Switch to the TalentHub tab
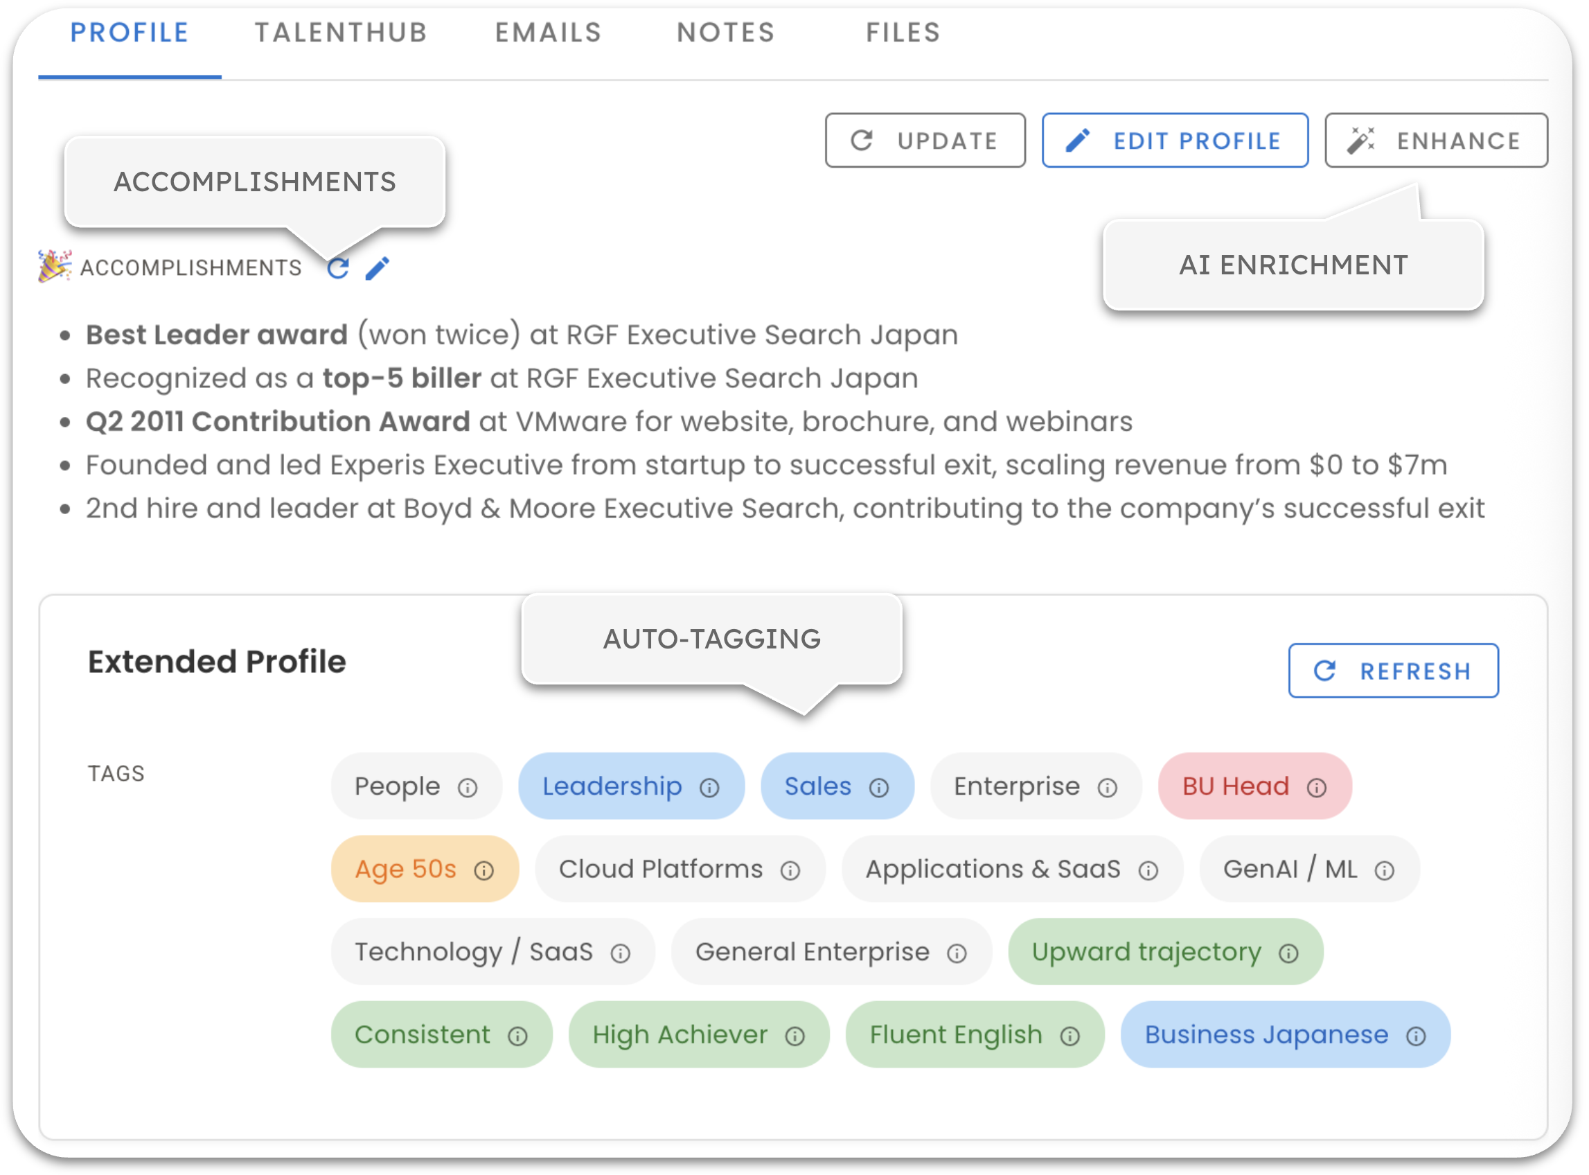Screen dimensions: 1589x1175 click(341, 33)
